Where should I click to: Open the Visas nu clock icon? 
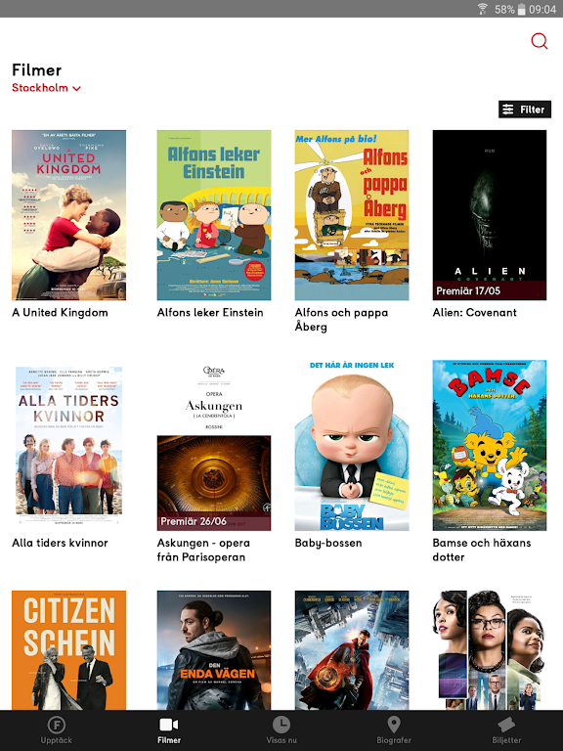coord(281,725)
